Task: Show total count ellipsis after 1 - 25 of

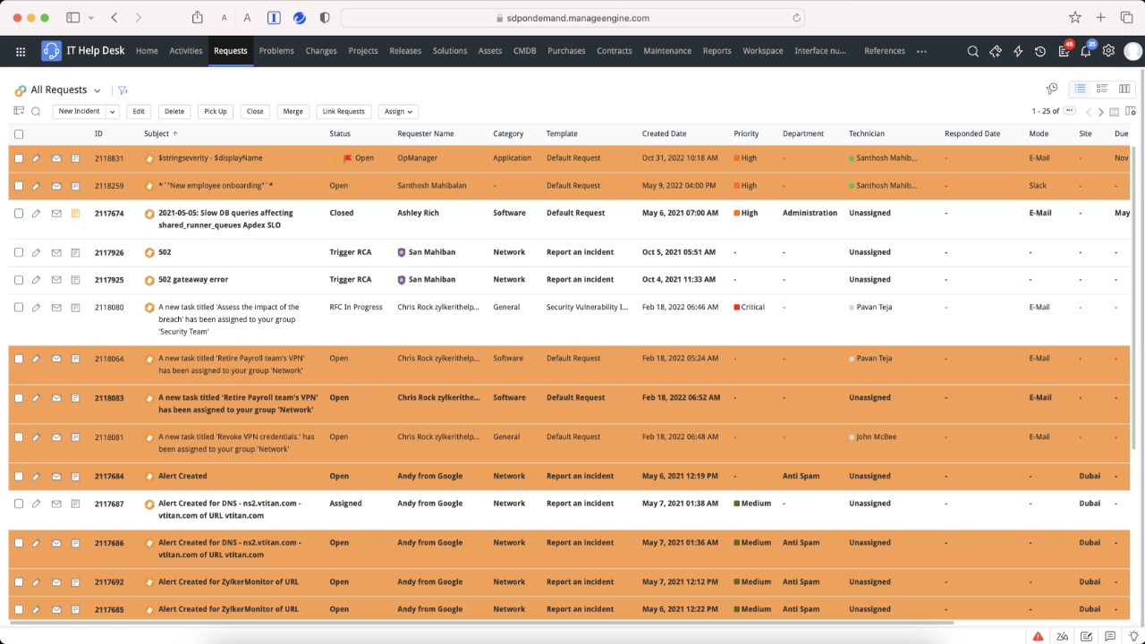Action: point(1070,111)
